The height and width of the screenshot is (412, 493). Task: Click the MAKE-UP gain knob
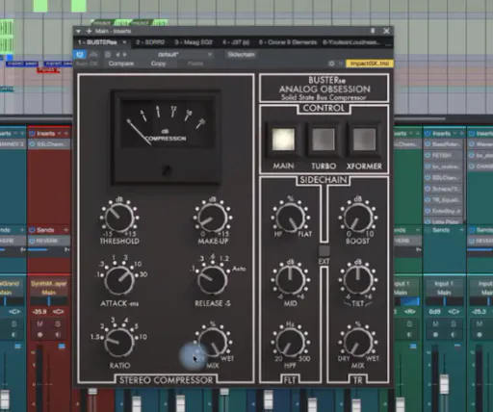213,218
